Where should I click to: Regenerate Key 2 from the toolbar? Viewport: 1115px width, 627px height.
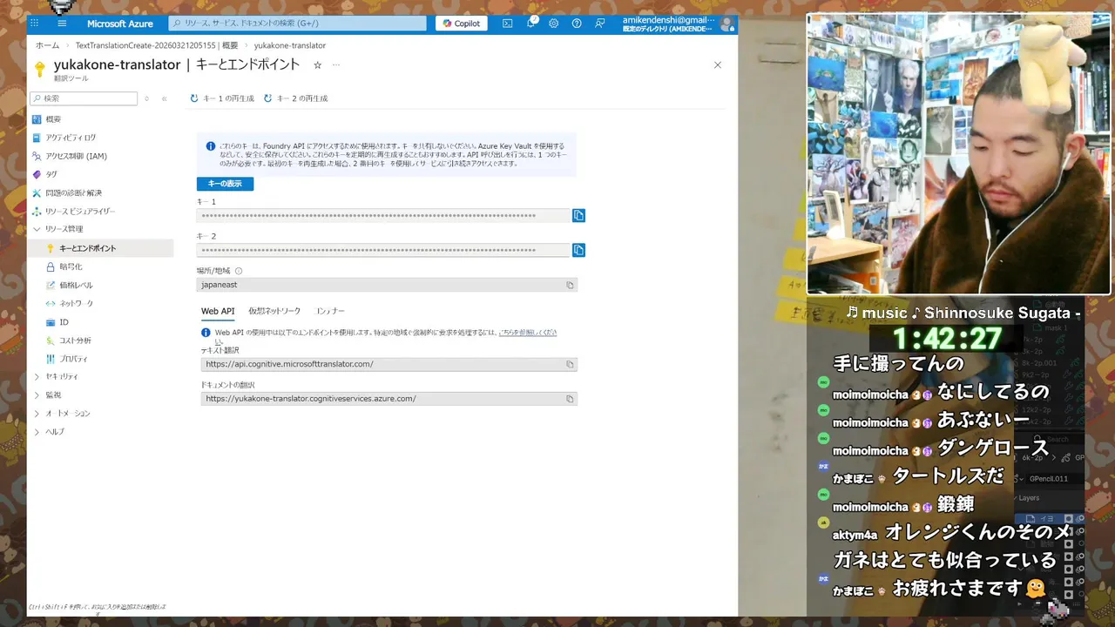tap(296, 98)
